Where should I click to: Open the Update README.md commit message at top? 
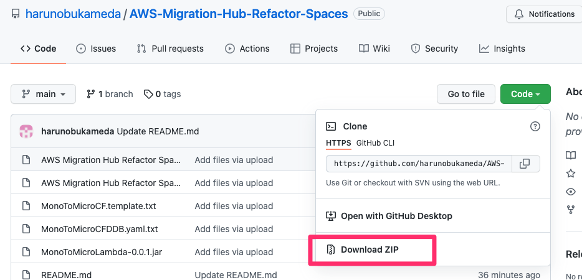coord(158,131)
